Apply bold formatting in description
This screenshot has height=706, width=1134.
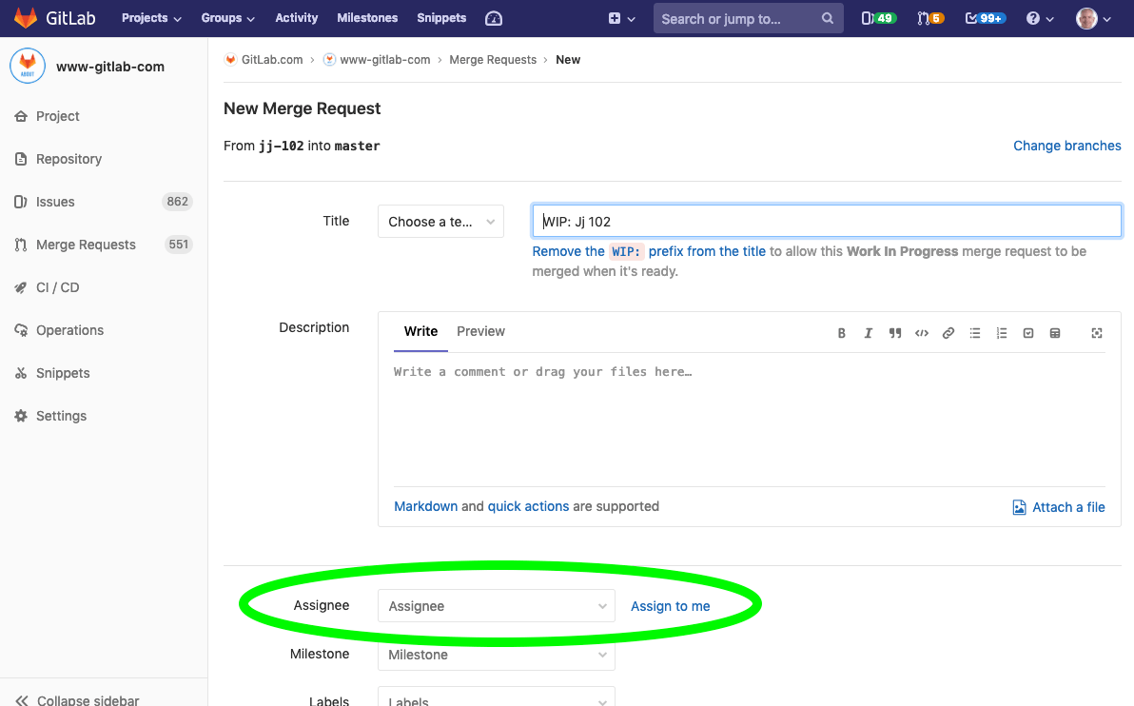pos(841,333)
